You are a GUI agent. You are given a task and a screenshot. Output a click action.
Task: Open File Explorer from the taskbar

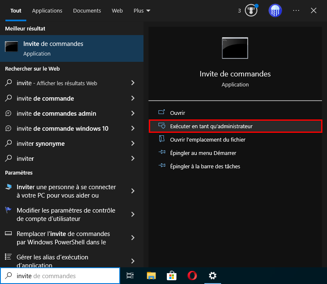click(151, 276)
